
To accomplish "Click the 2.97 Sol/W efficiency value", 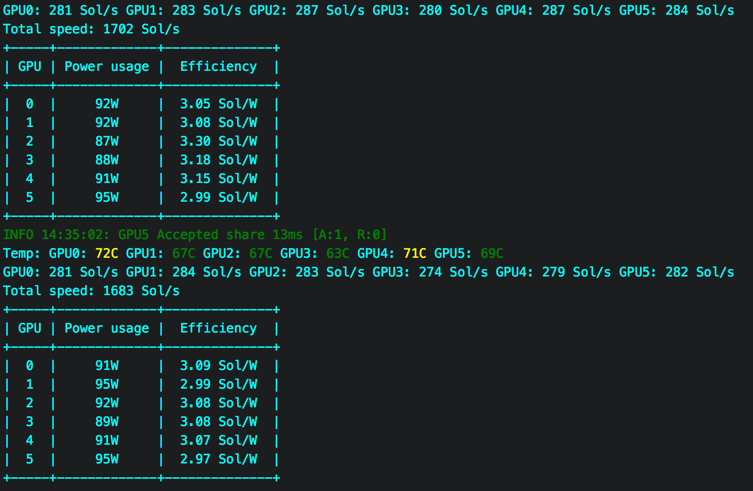I will tap(219, 459).
